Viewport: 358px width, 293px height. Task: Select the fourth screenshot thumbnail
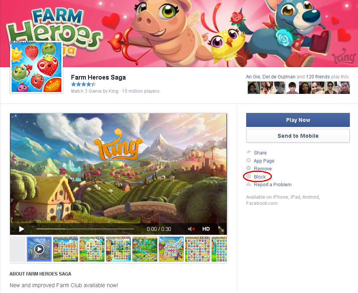click(x=118, y=249)
